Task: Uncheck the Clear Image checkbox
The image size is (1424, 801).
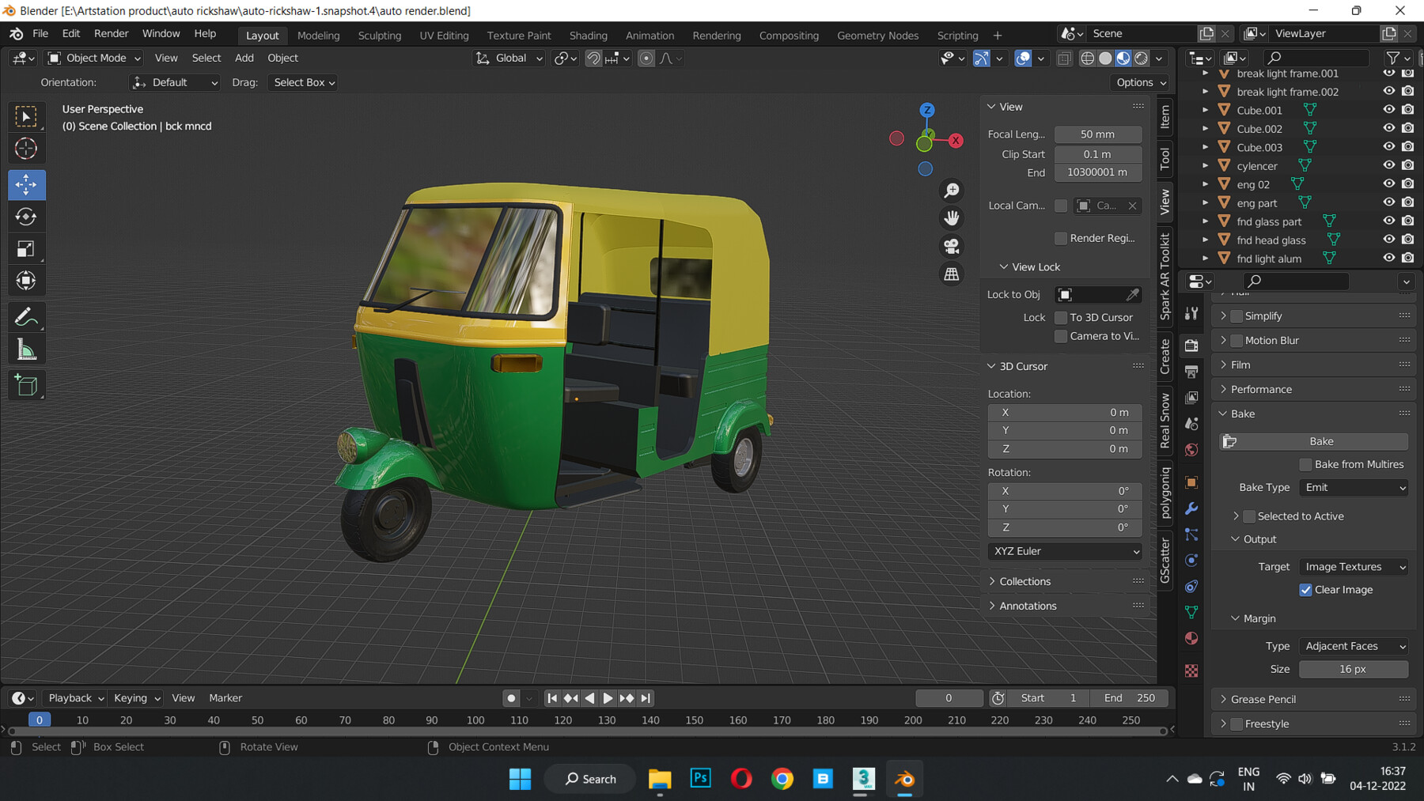Action: 1305,590
